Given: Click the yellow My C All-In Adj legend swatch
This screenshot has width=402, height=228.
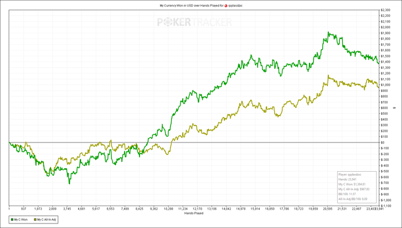Looking at the screenshot, I should (35, 219).
